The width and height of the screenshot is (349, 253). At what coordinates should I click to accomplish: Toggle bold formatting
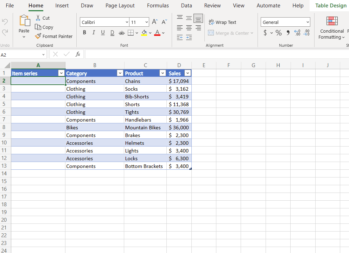(84, 32)
